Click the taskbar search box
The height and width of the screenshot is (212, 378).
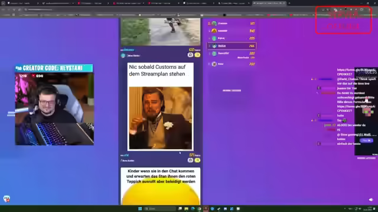[160, 208]
